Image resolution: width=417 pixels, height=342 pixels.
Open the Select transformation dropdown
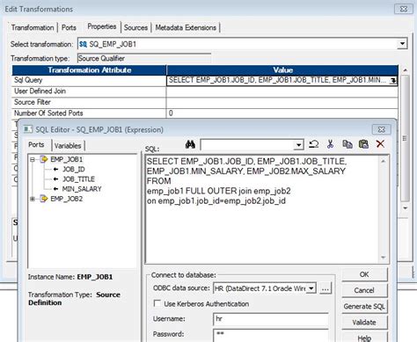tap(402, 44)
